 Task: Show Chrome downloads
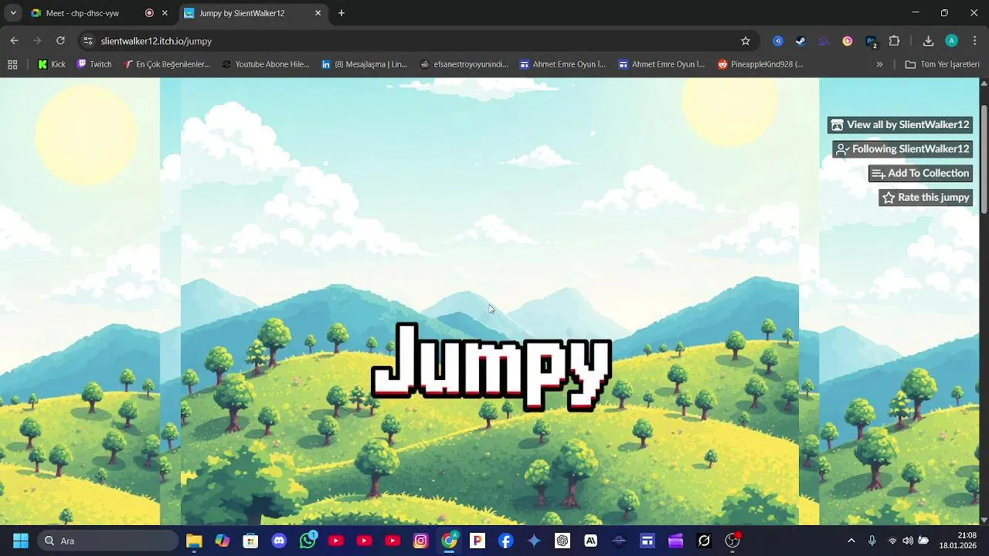pyautogui.click(x=929, y=41)
